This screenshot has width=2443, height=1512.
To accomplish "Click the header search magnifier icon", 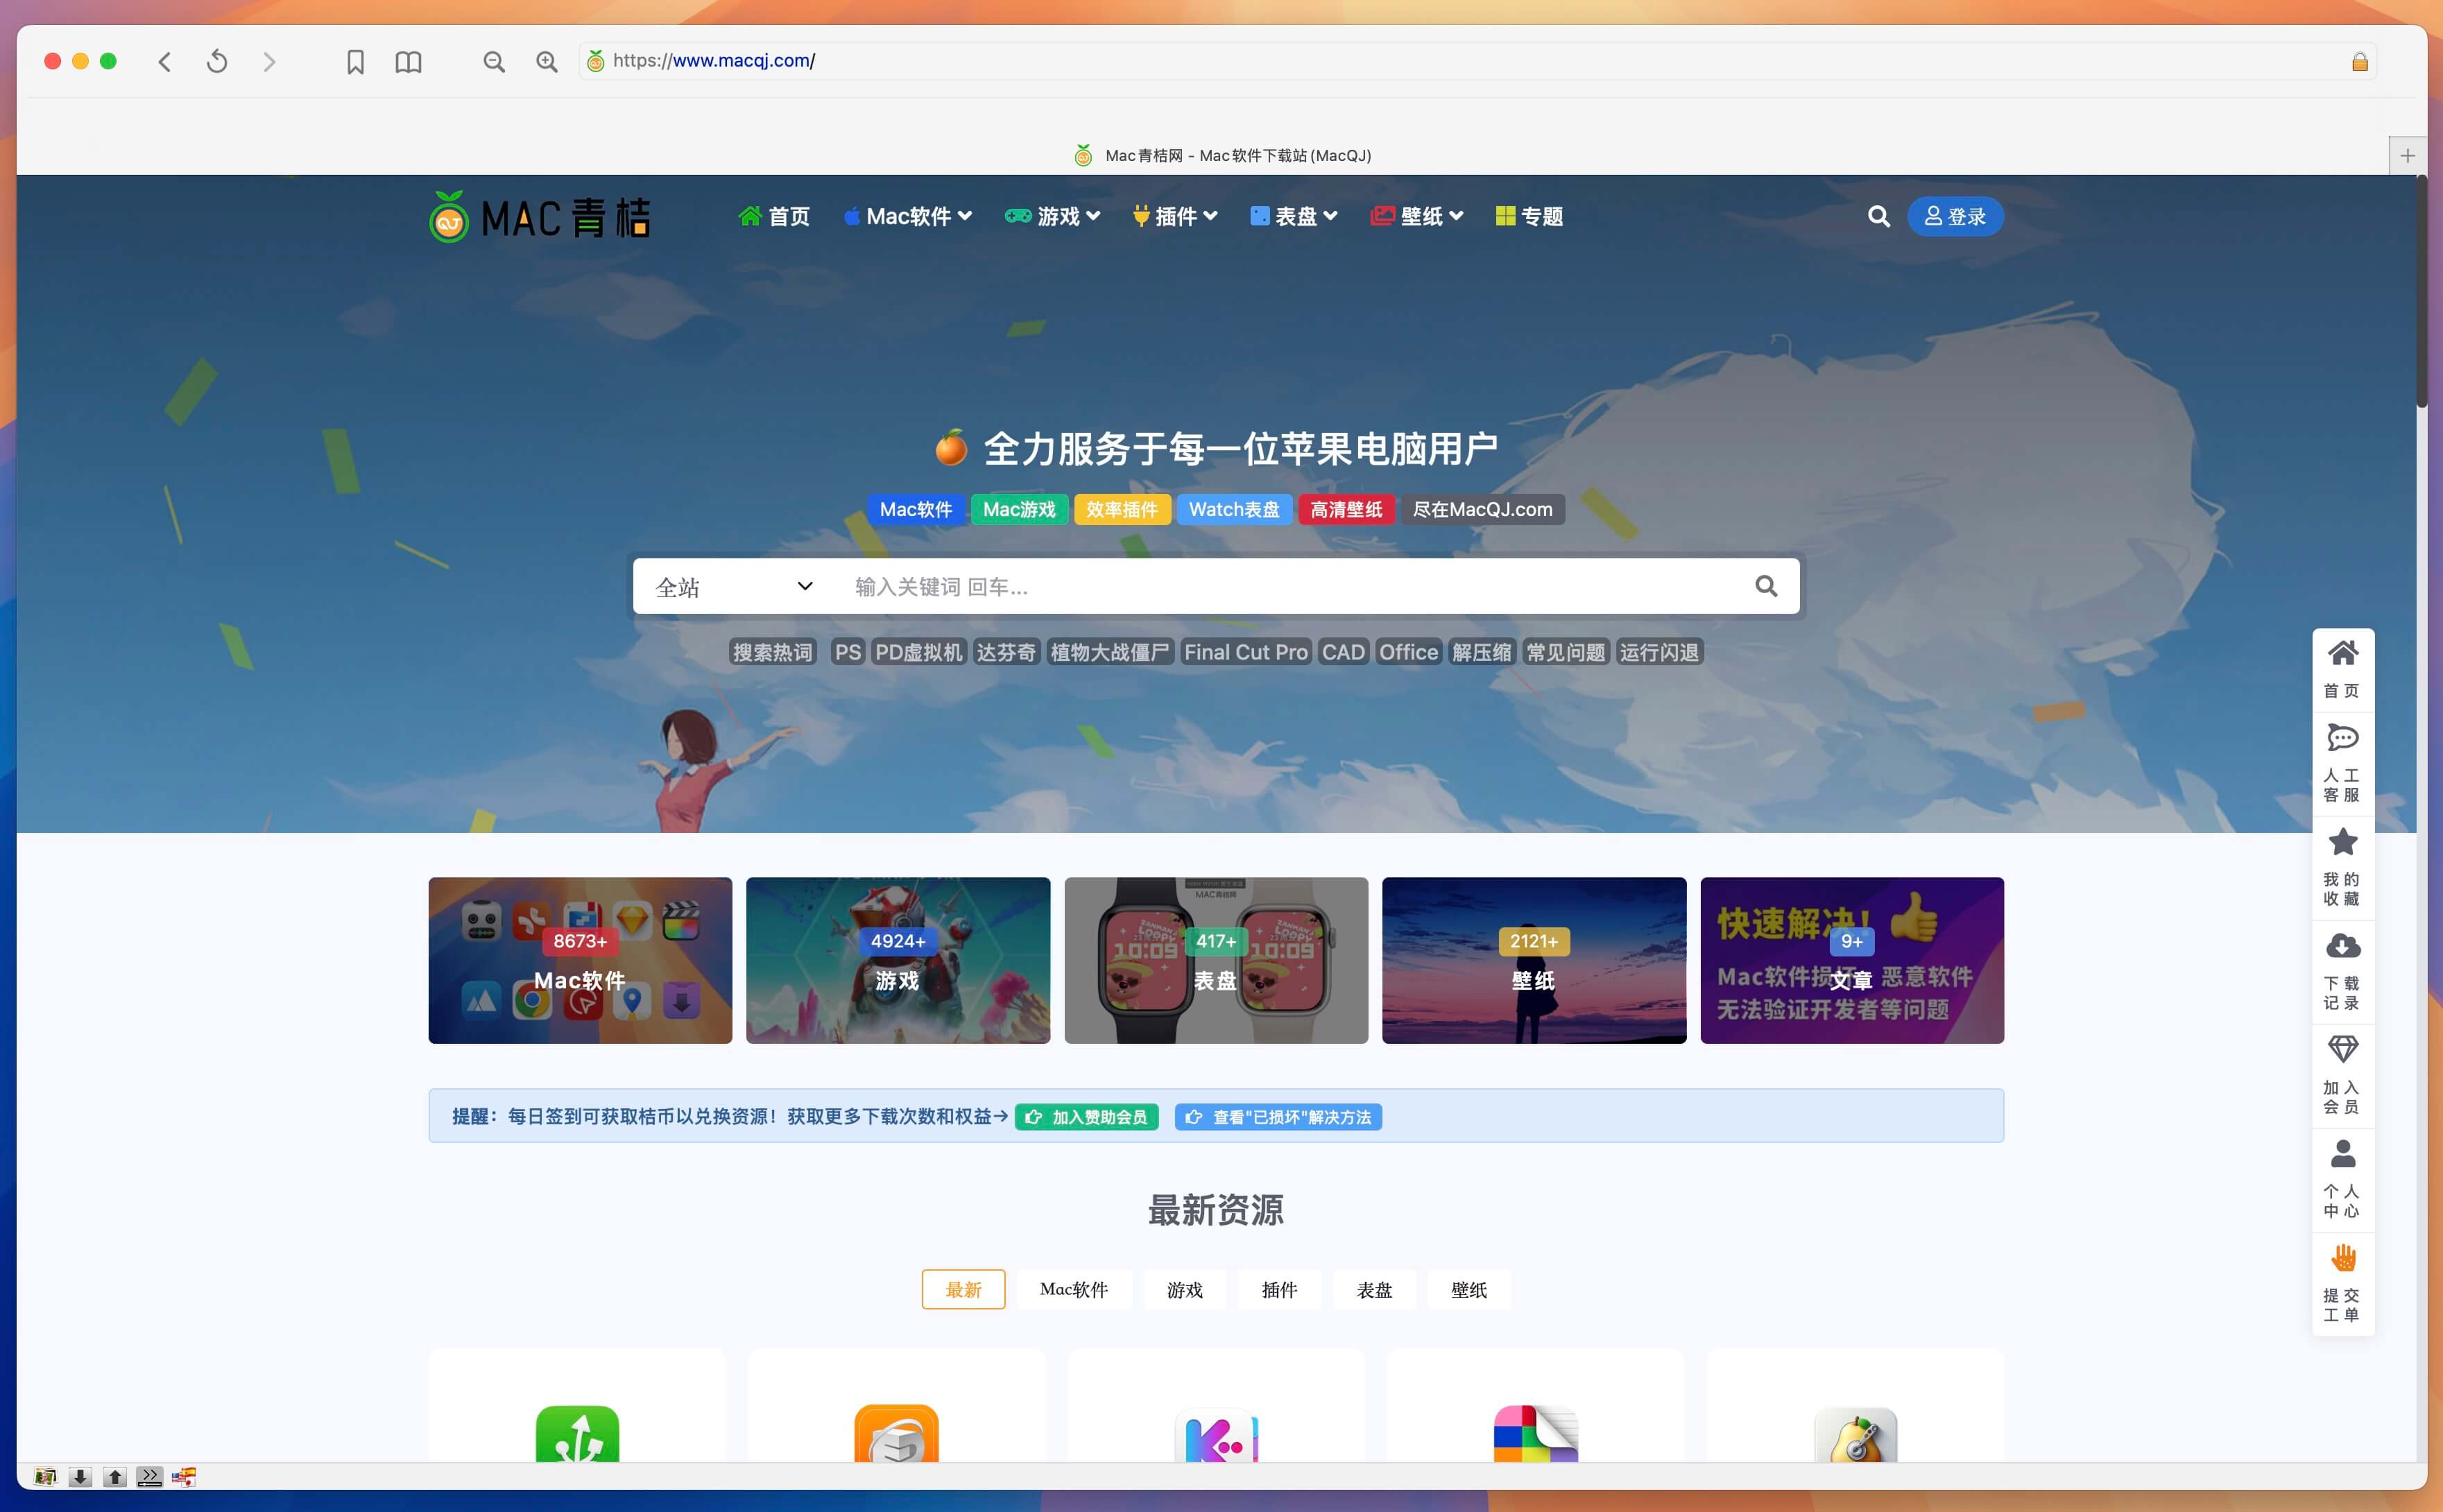I will click(1878, 216).
